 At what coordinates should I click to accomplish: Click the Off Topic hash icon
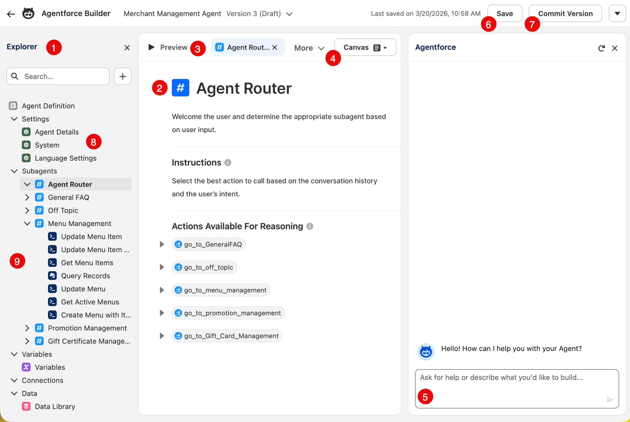pyautogui.click(x=39, y=210)
